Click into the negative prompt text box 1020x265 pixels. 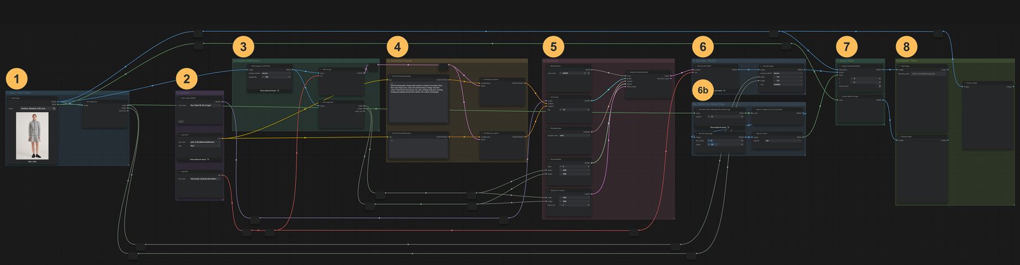point(418,149)
